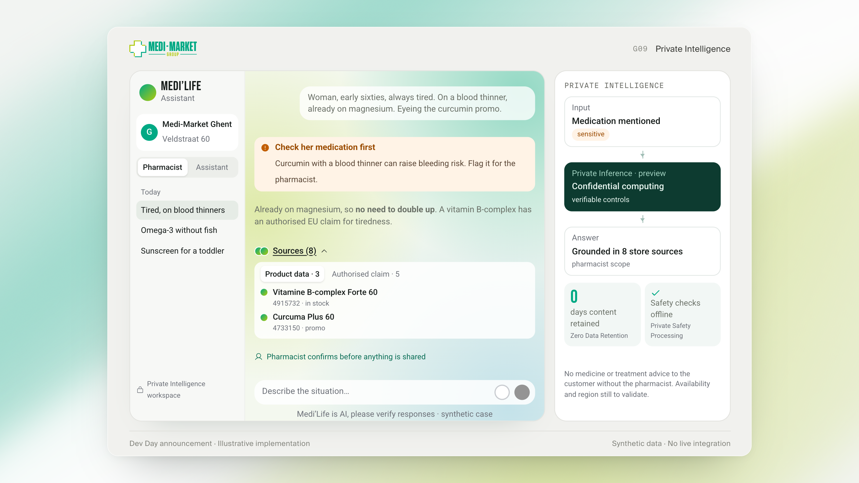
Task: Click the sensitive tag badge
Action: 591,134
